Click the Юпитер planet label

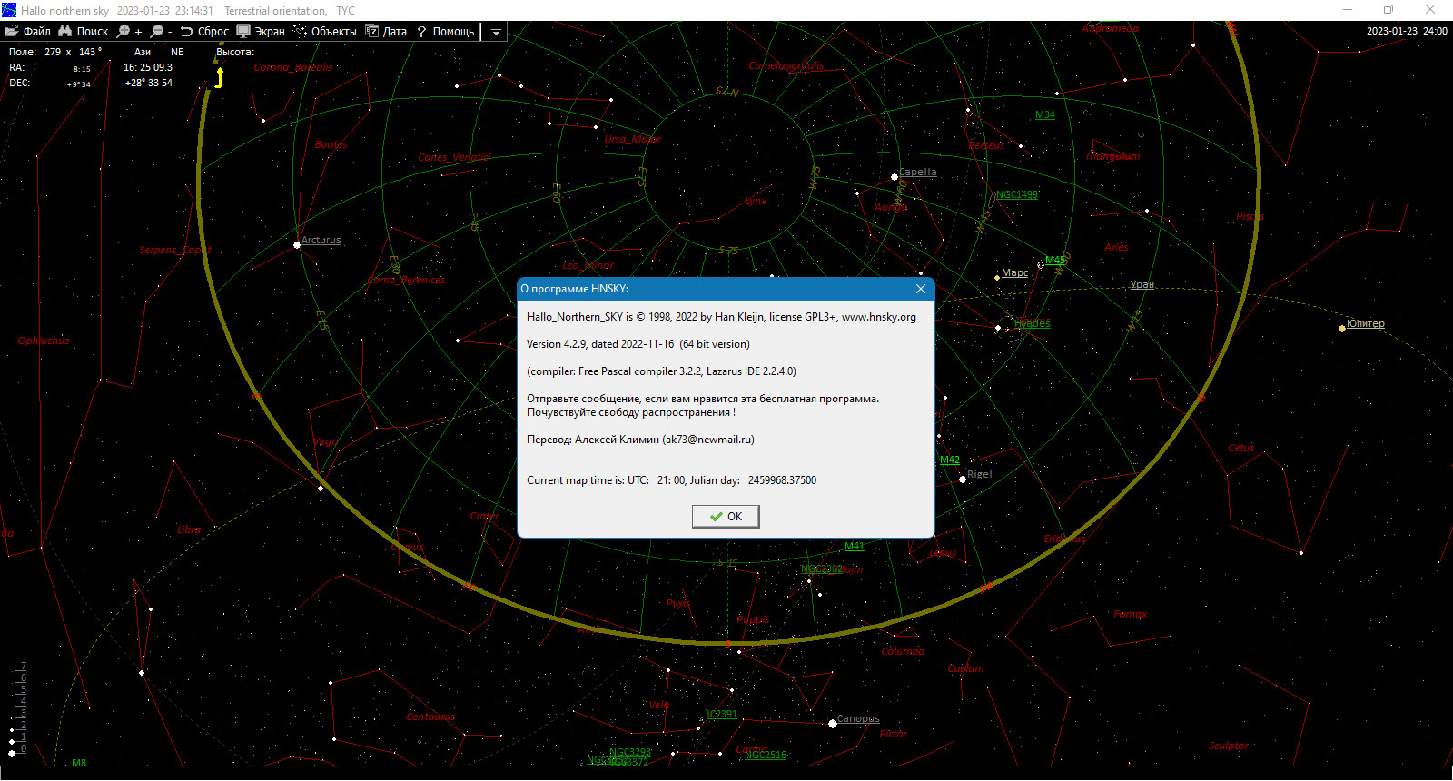(x=1366, y=323)
